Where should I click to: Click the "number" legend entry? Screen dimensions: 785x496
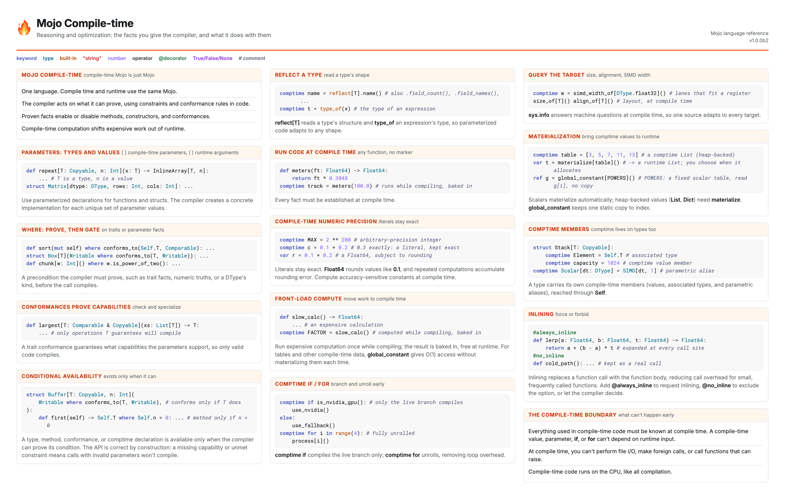click(117, 58)
